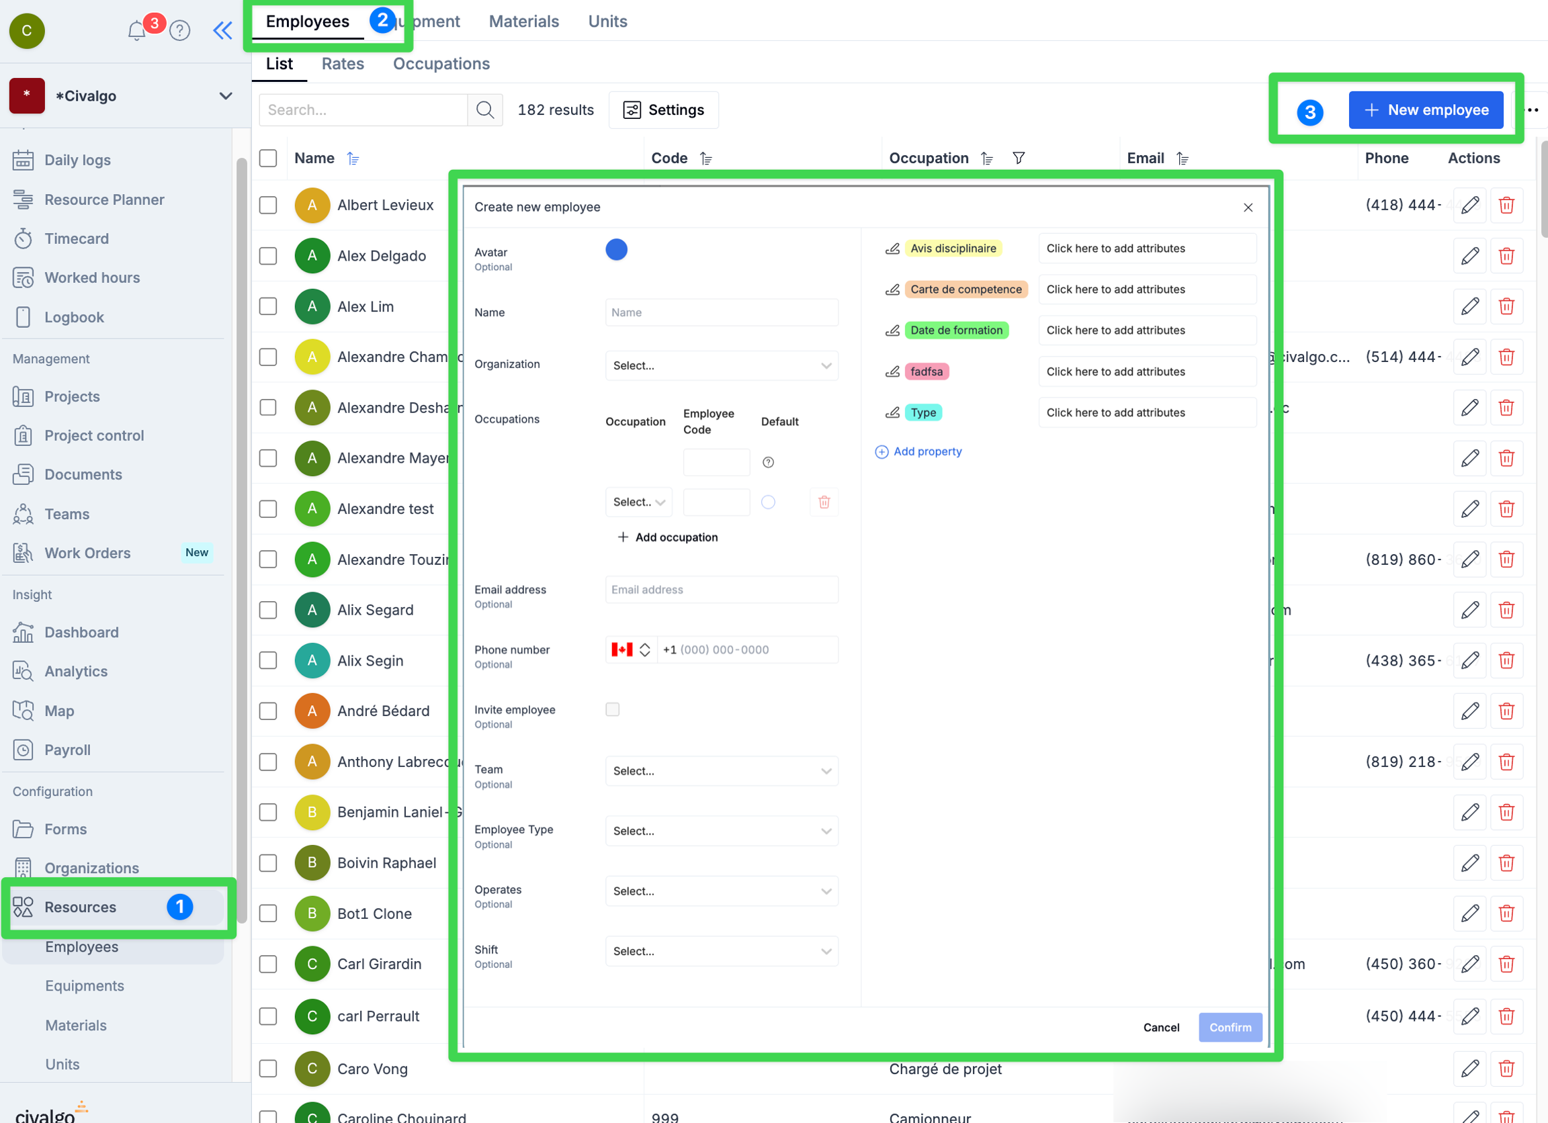Screen dimensions: 1548x1123
Task: Click the search magnifier icon
Action: pos(484,110)
